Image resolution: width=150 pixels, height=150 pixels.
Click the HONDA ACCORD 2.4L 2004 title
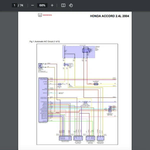tap(109, 16)
